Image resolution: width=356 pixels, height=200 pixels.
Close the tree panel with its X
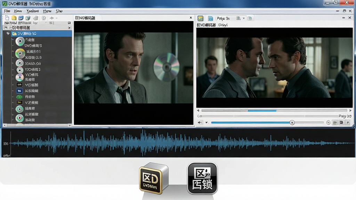coord(69,28)
